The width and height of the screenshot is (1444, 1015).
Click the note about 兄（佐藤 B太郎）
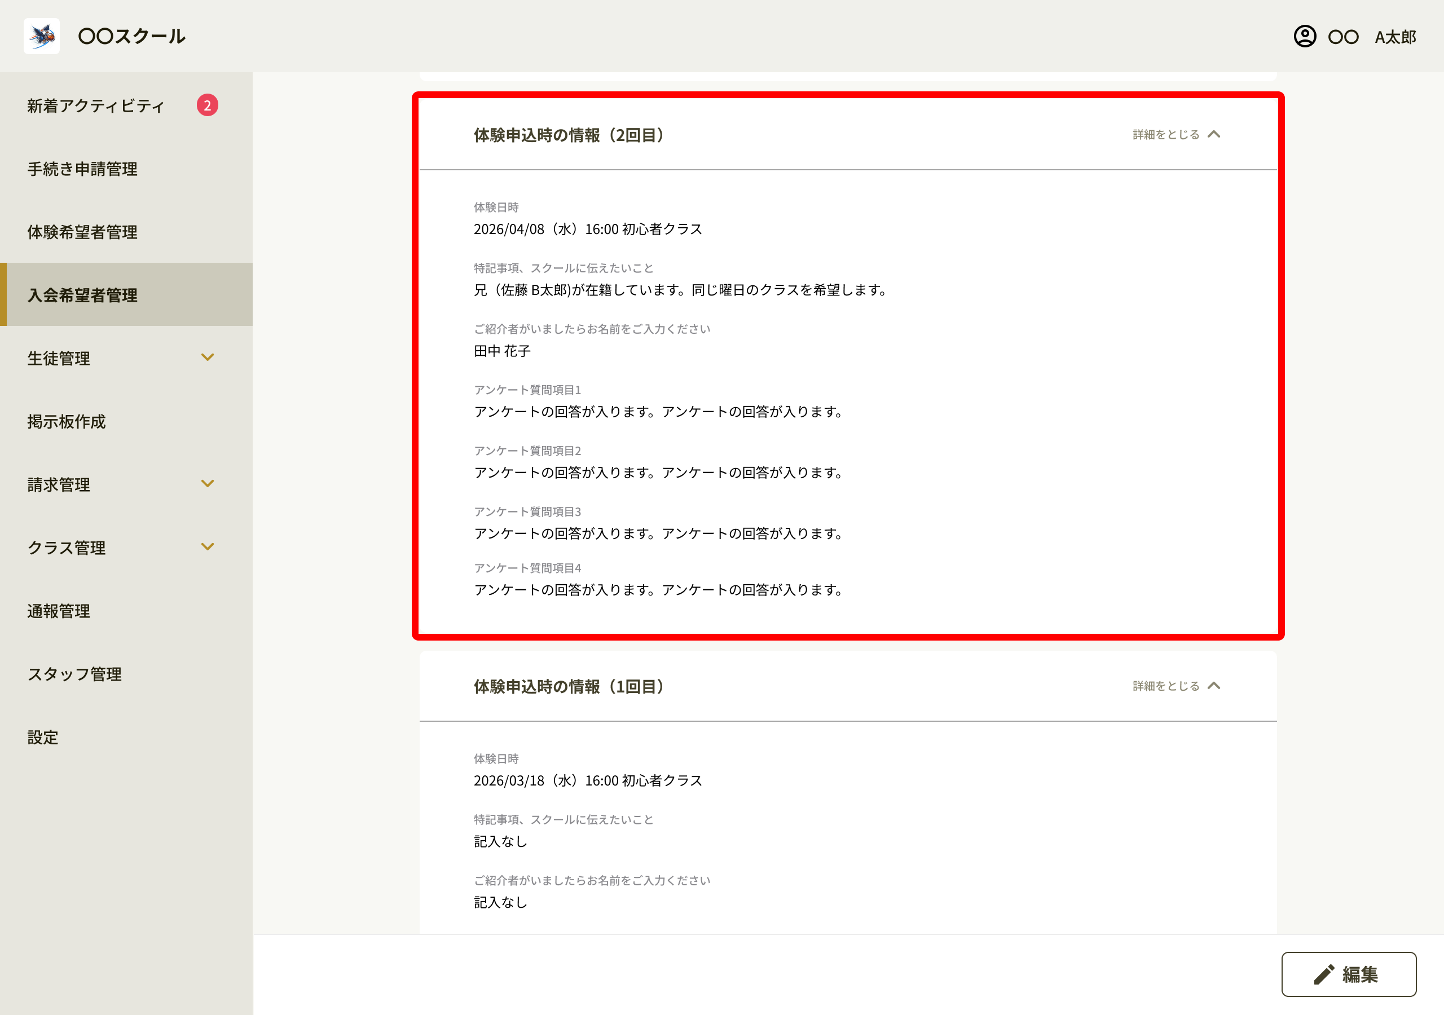(x=680, y=290)
